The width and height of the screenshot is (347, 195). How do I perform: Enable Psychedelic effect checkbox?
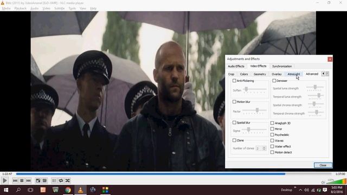click(x=272, y=135)
